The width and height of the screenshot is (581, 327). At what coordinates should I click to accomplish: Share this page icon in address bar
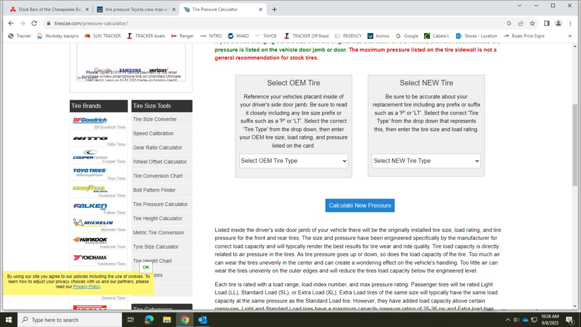[x=521, y=23]
